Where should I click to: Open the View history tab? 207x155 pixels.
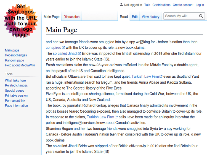click(150, 17)
